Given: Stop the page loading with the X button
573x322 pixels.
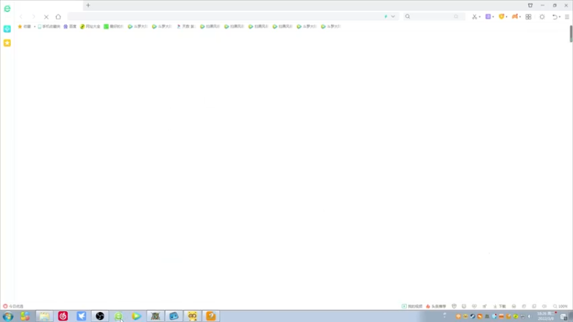Looking at the screenshot, I should (46, 16).
